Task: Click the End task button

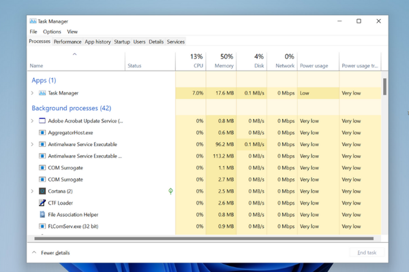Action: coord(367,252)
